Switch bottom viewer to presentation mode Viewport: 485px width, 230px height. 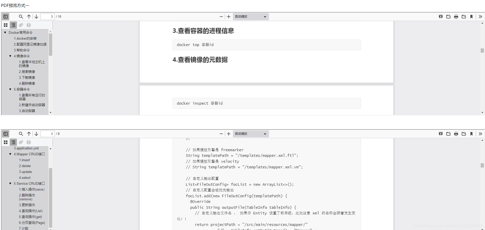(441, 134)
